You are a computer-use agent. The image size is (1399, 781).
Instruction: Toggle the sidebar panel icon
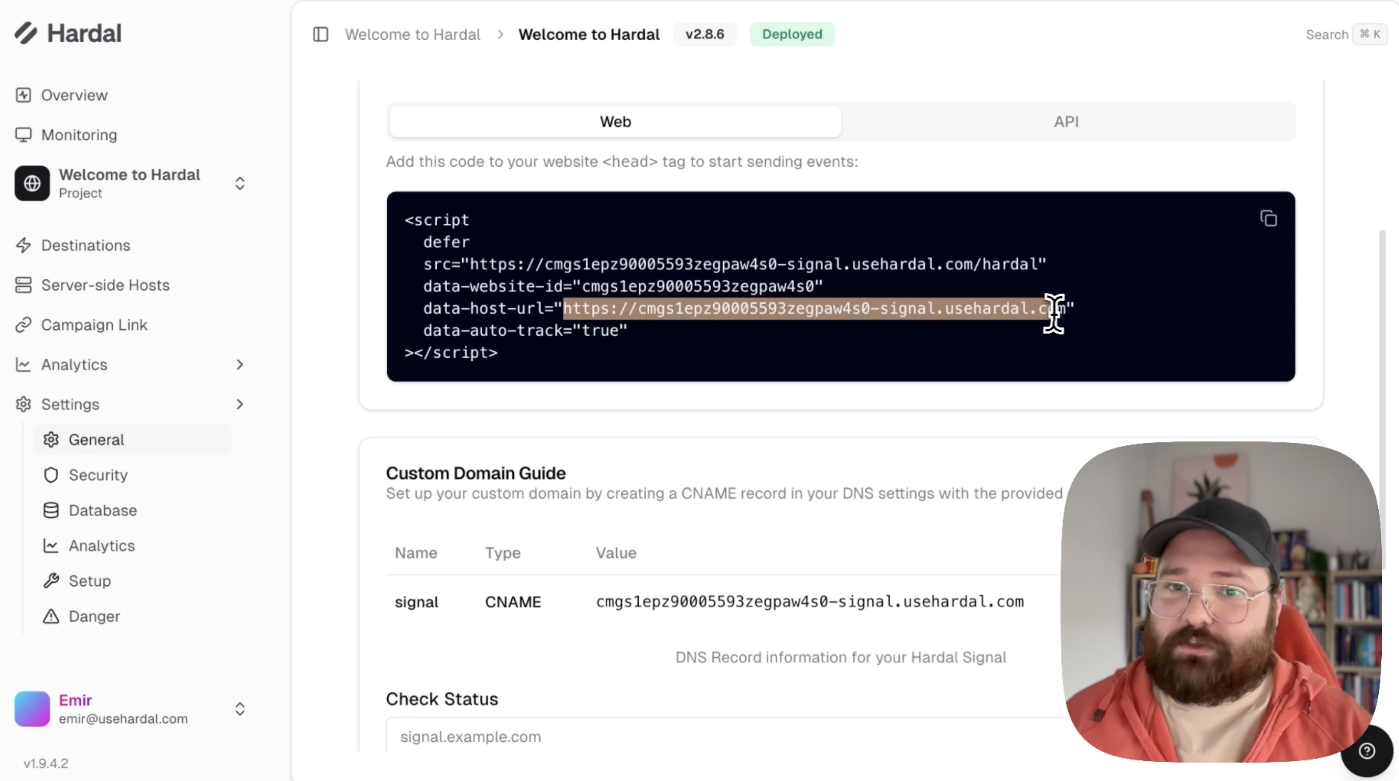coord(321,34)
